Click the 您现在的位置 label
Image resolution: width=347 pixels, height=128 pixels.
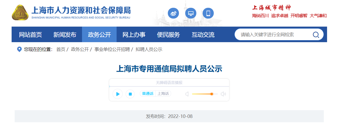[38, 49]
